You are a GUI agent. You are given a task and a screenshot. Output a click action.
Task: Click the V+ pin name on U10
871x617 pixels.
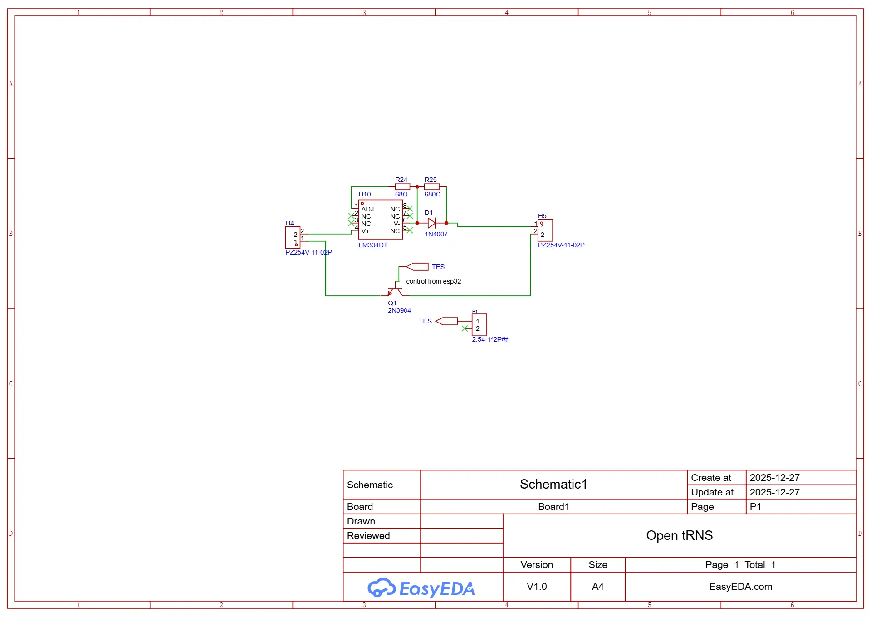365,231
